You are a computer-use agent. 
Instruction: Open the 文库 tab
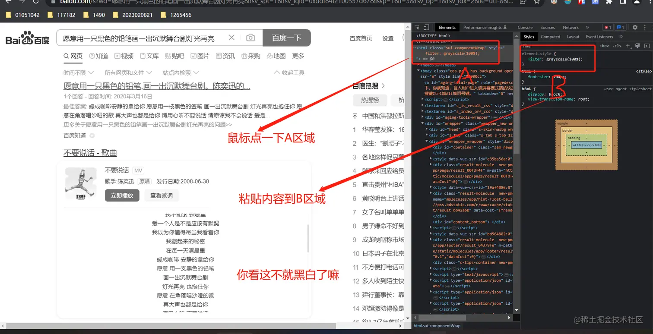click(149, 56)
